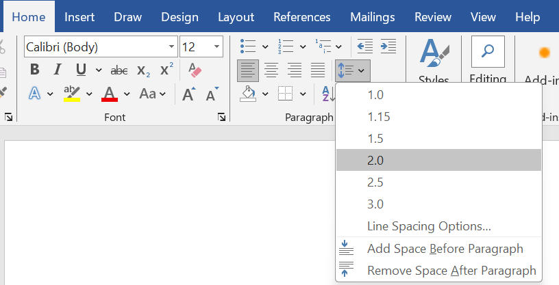The image size is (559, 285).
Task: Choose 1.5 line spacing
Action: pos(439,139)
